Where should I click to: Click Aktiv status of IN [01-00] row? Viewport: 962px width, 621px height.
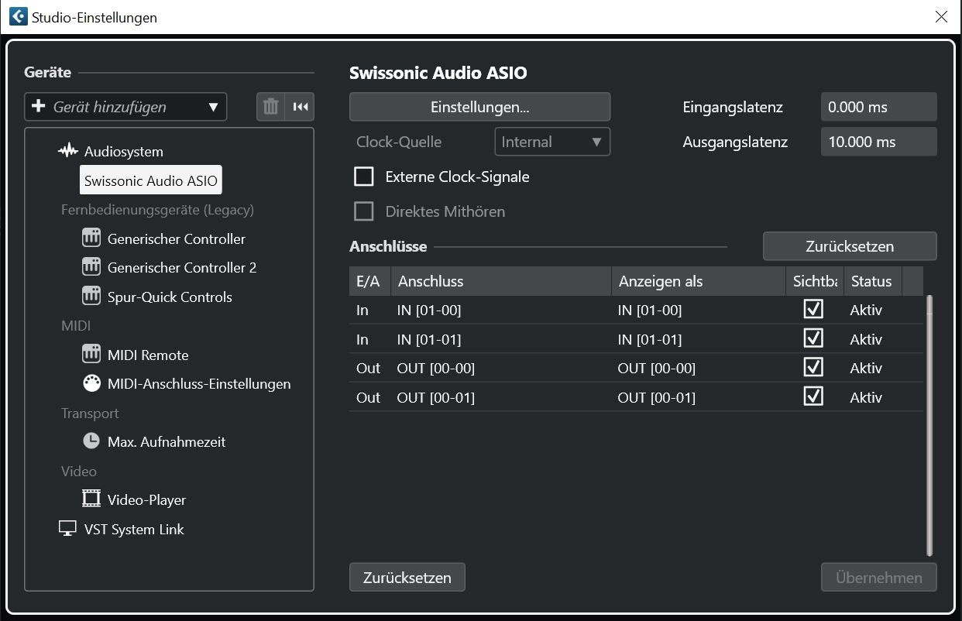pos(866,310)
